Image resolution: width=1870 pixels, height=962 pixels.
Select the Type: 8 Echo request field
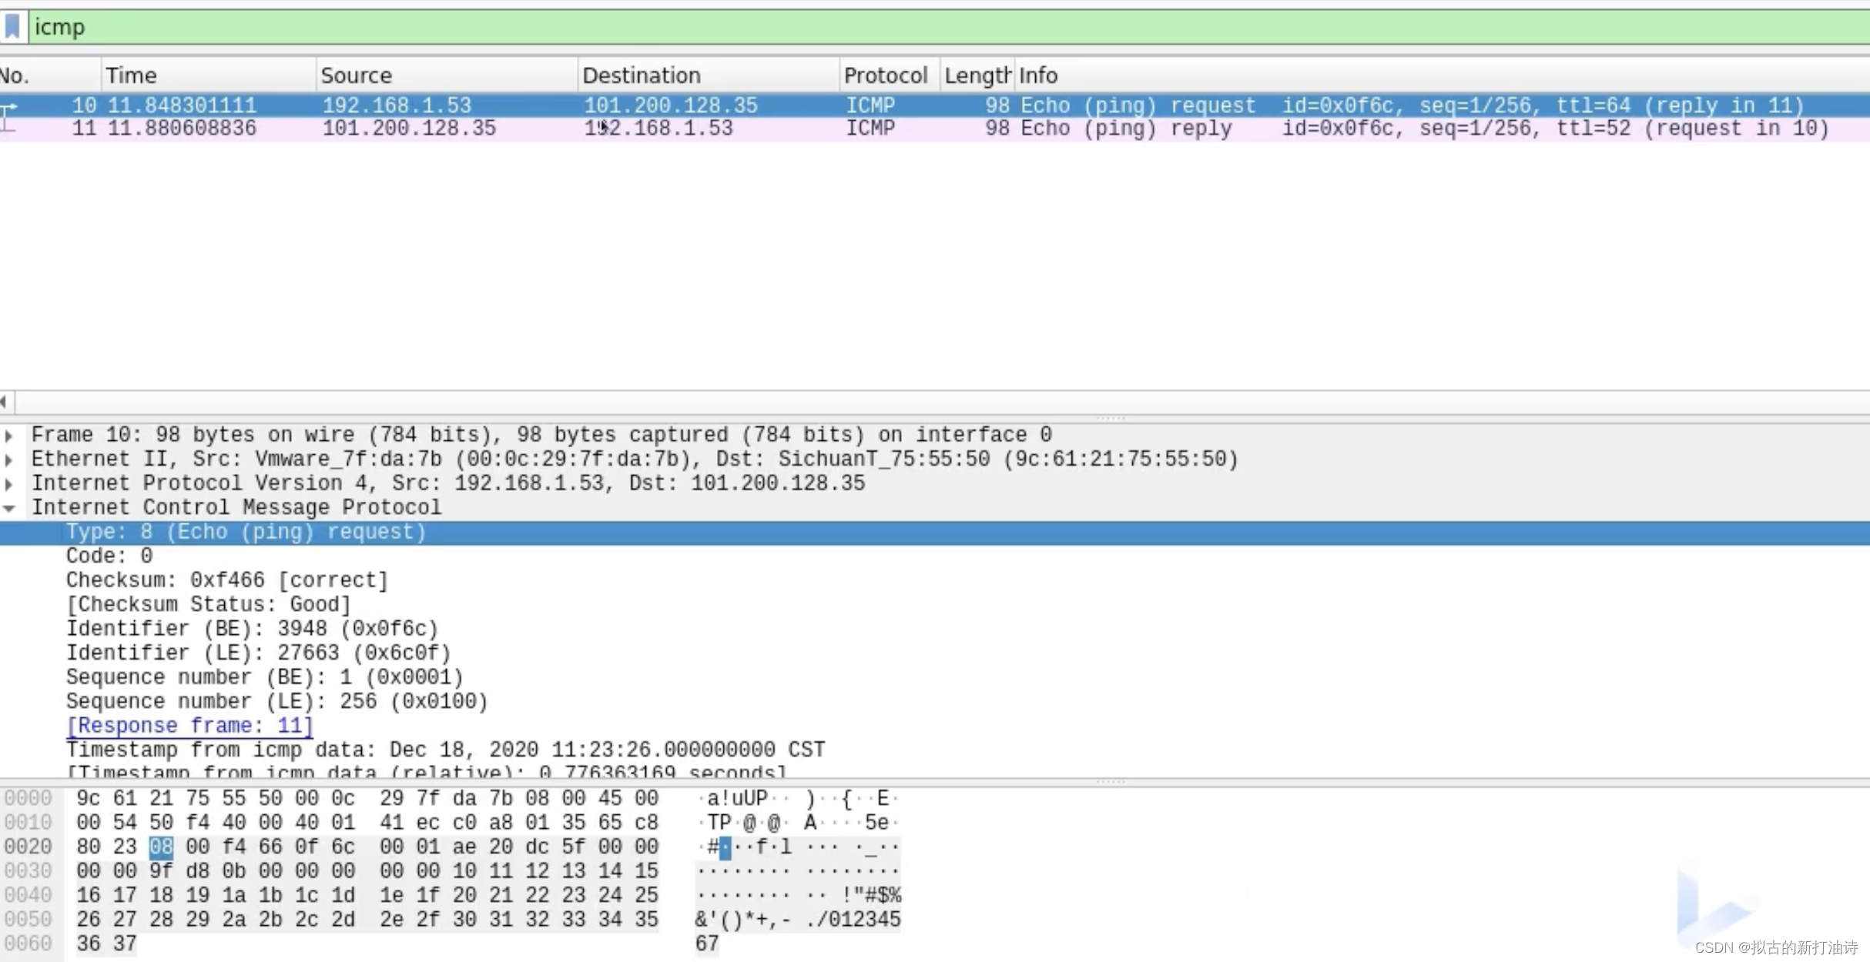pos(935,533)
